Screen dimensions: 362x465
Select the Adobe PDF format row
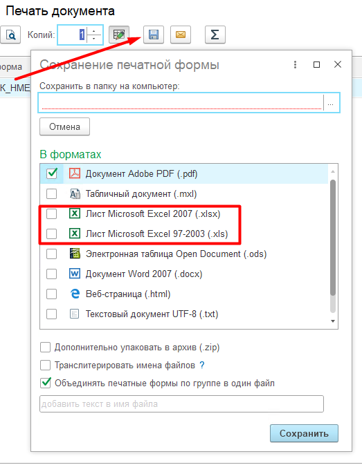[x=184, y=174]
